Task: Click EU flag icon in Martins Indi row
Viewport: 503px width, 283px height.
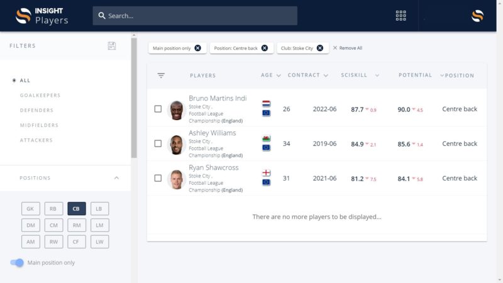Action: click(266, 113)
